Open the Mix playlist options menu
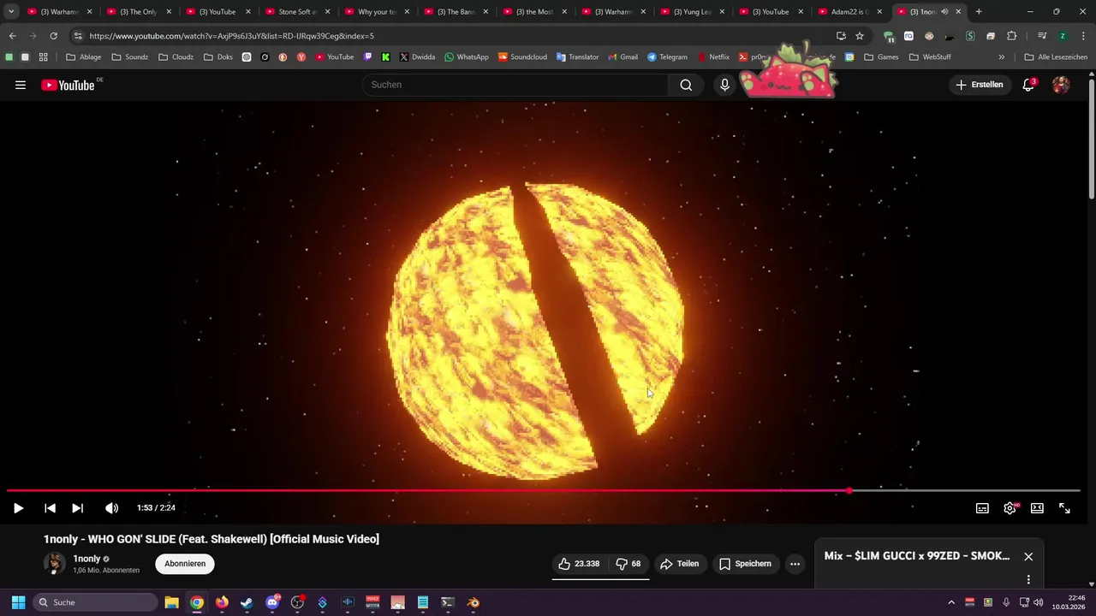This screenshot has width=1096, height=616. click(x=1028, y=579)
